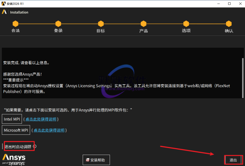Open the 安装帮助 PDF help
Image resolution: width=245 pixels, height=166 pixels.
(96, 160)
